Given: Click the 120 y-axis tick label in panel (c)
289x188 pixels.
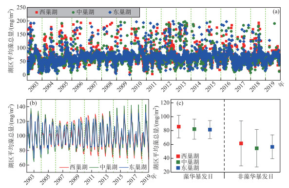Looking at the screenshot, I should pos(165,103).
